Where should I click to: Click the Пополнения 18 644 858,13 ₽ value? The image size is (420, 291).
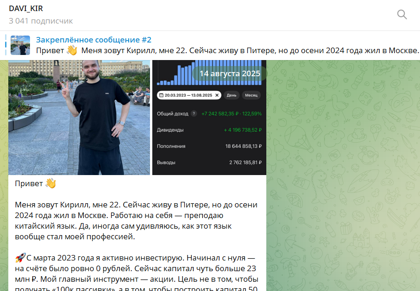(244, 146)
